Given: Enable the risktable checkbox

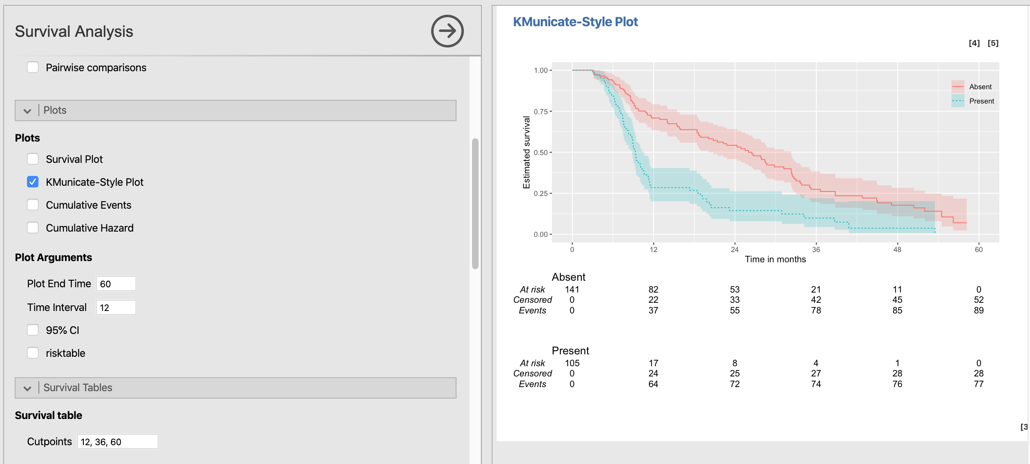Looking at the screenshot, I should coord(33,353).
